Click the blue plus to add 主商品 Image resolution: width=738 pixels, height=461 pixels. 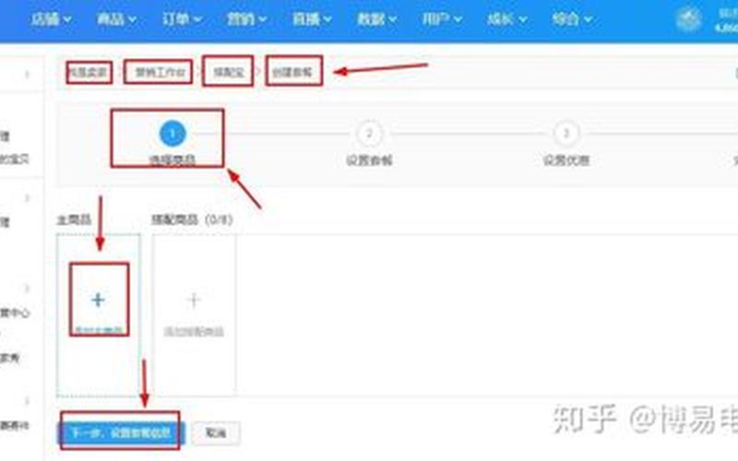coord(99,300)
